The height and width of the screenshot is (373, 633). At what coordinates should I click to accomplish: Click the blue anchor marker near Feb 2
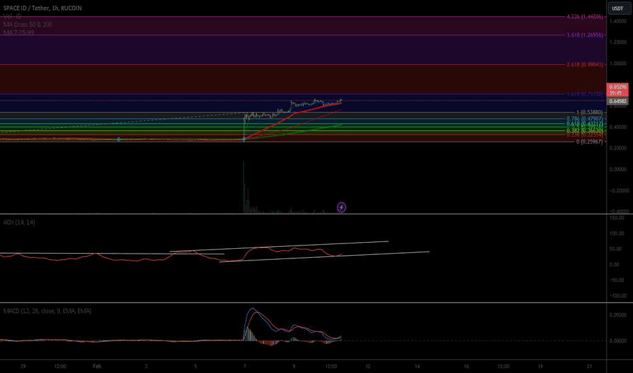(119, 139)
